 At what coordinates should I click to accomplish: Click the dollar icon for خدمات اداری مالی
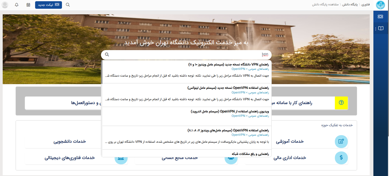[x=341, y=158]
